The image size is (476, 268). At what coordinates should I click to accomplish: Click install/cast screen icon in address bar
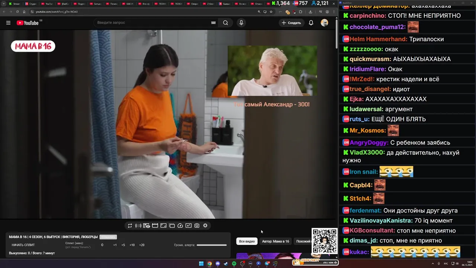coord(265,12)
